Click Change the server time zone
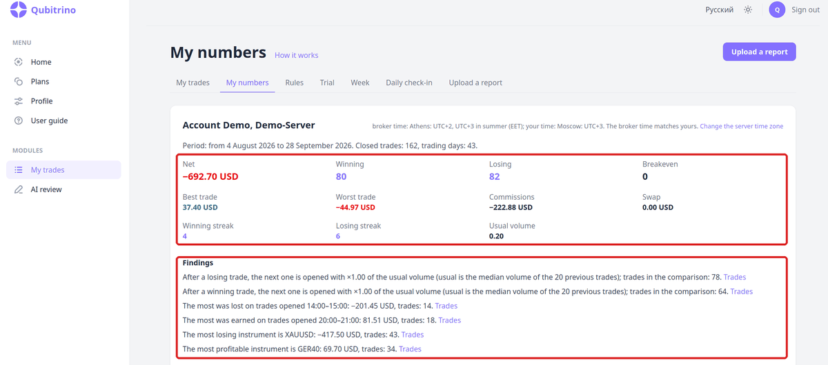This screenshot has width=828, height=365. click(x=742, y=127)
